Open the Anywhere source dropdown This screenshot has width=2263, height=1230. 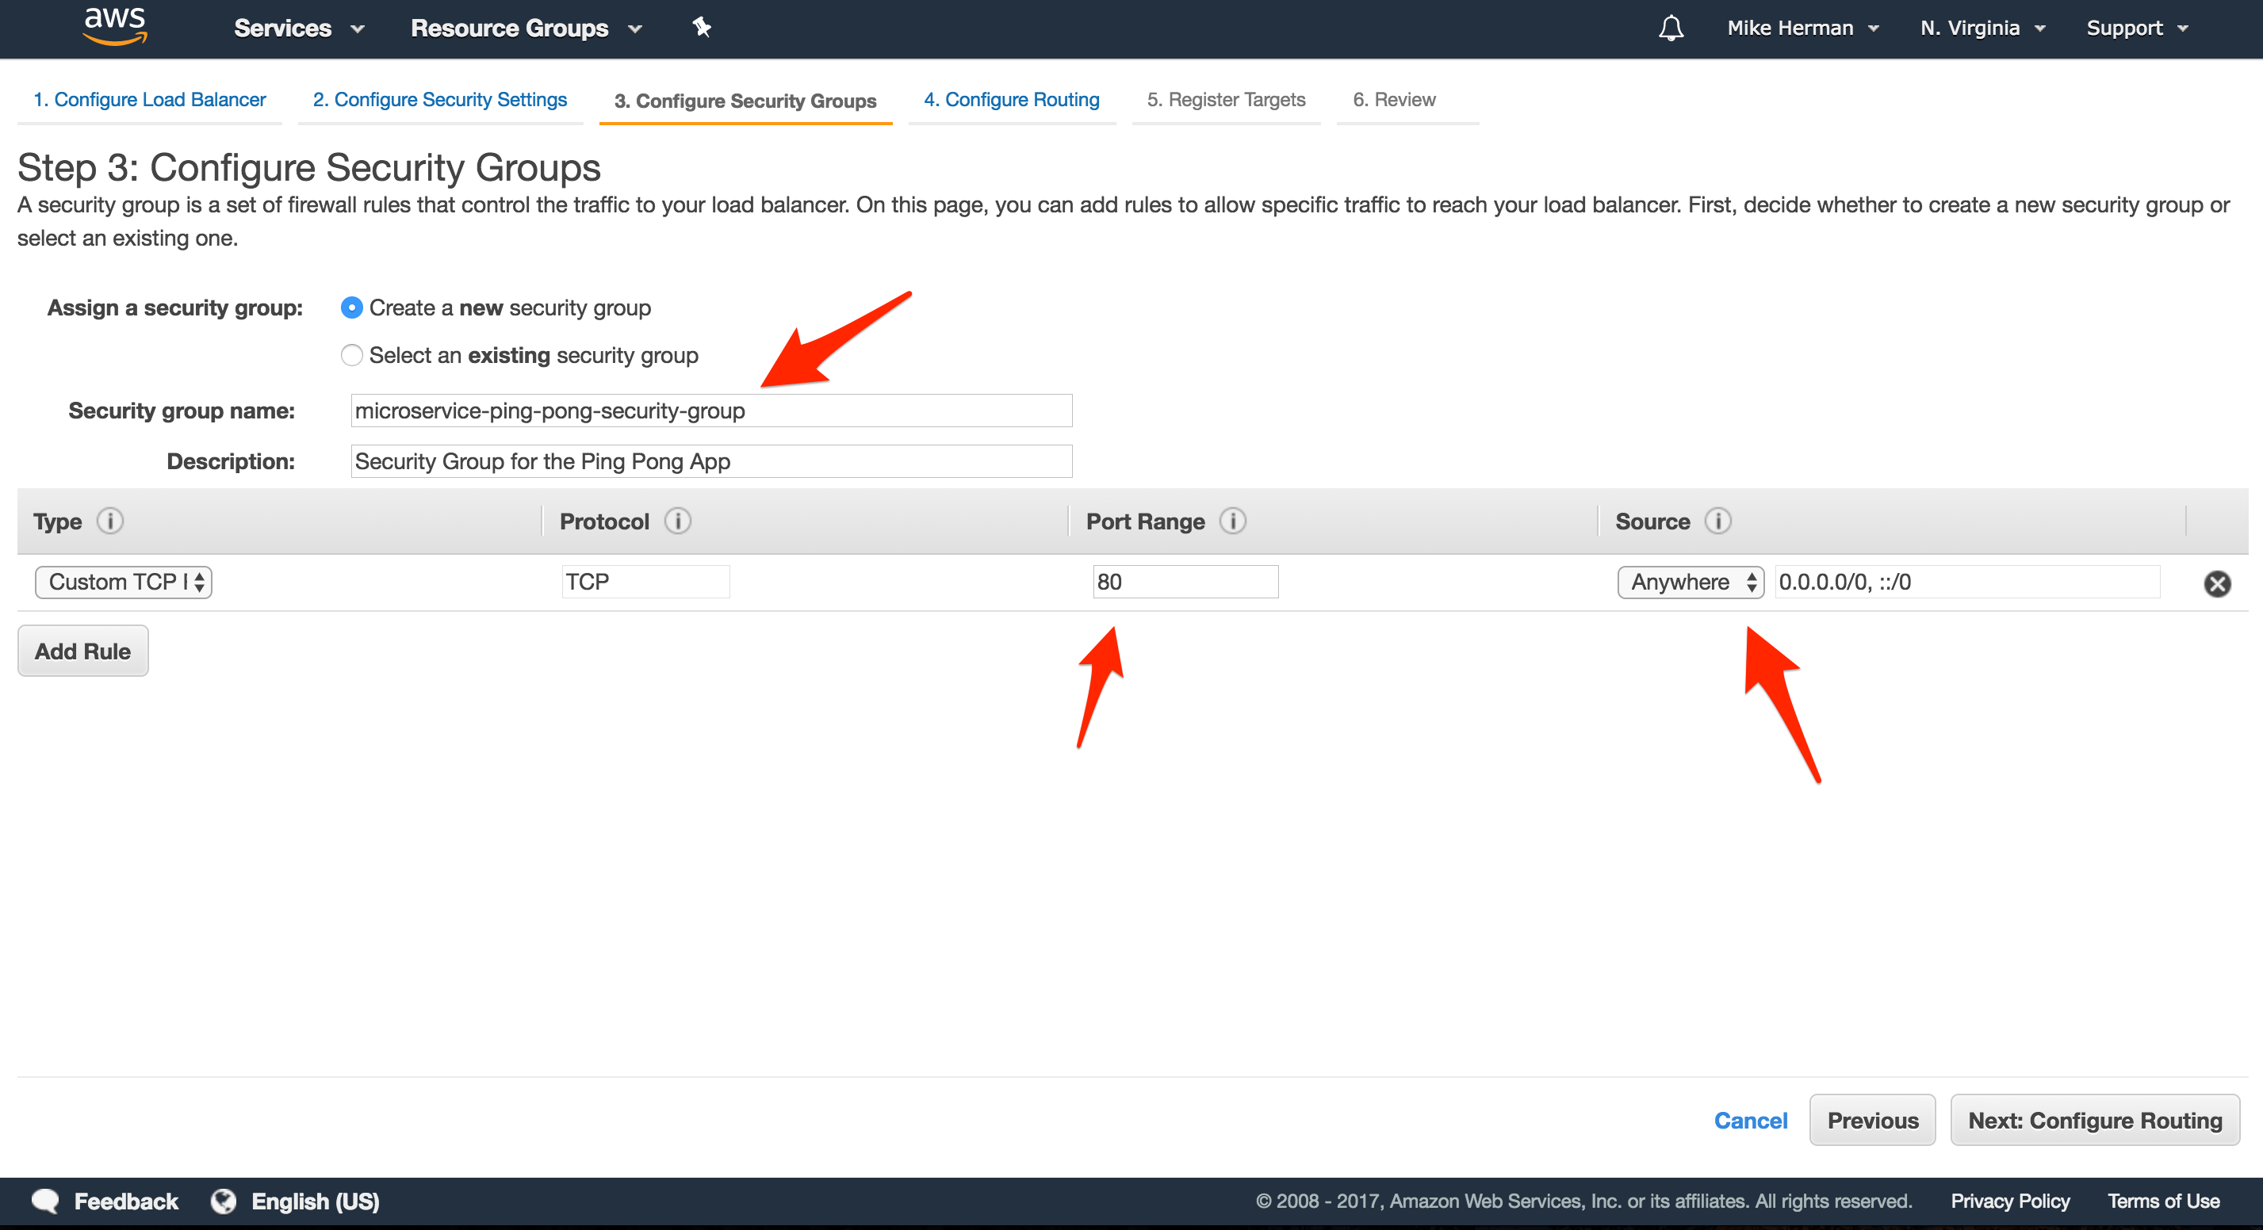point(1690,581)
